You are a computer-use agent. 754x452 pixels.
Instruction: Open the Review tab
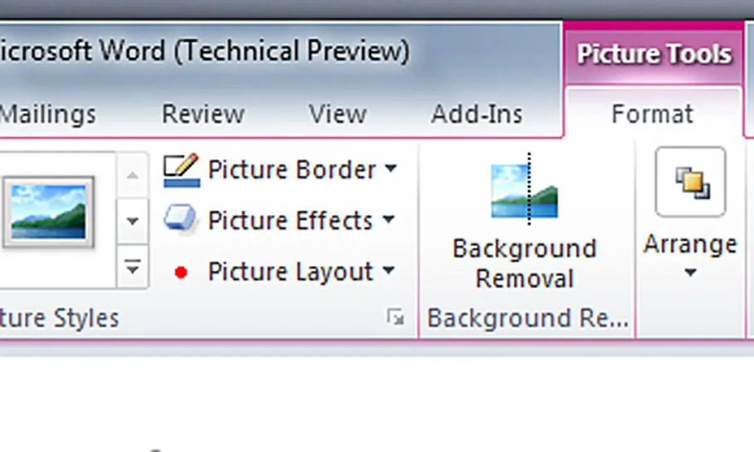coord(203,114)
